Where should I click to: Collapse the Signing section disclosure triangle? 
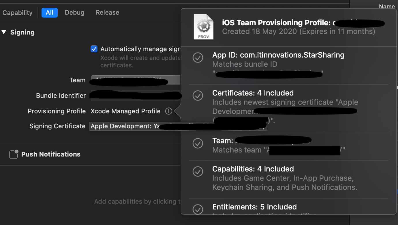4,32
